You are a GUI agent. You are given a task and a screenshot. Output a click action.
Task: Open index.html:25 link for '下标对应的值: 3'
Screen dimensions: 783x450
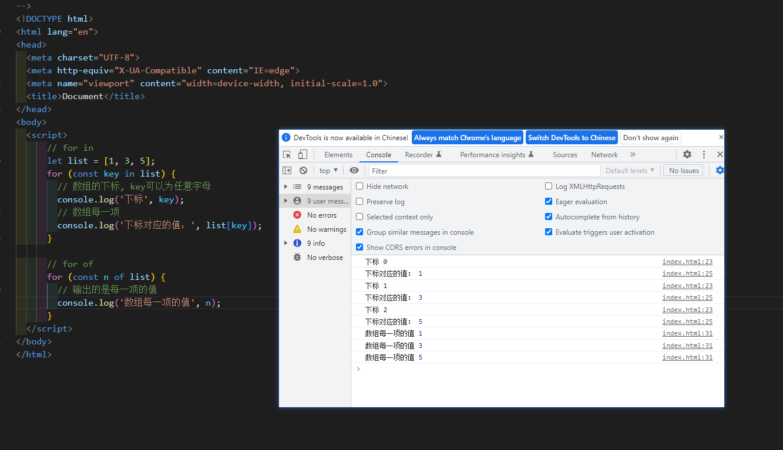[687, 298]
